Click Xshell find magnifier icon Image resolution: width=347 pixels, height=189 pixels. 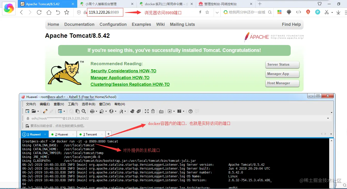click(84, 111)
